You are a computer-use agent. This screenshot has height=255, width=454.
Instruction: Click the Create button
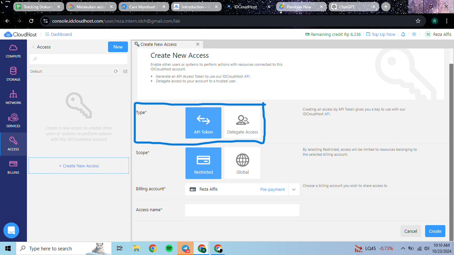(x=435, y=231)
